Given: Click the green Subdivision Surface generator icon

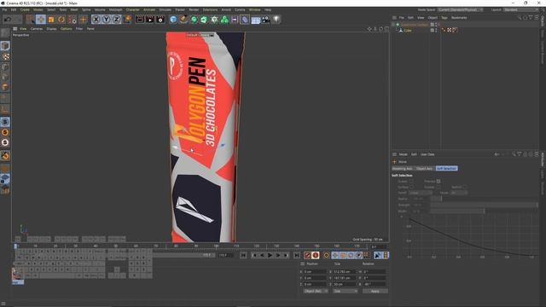Looking at the screenshot, I should point(194,20).
